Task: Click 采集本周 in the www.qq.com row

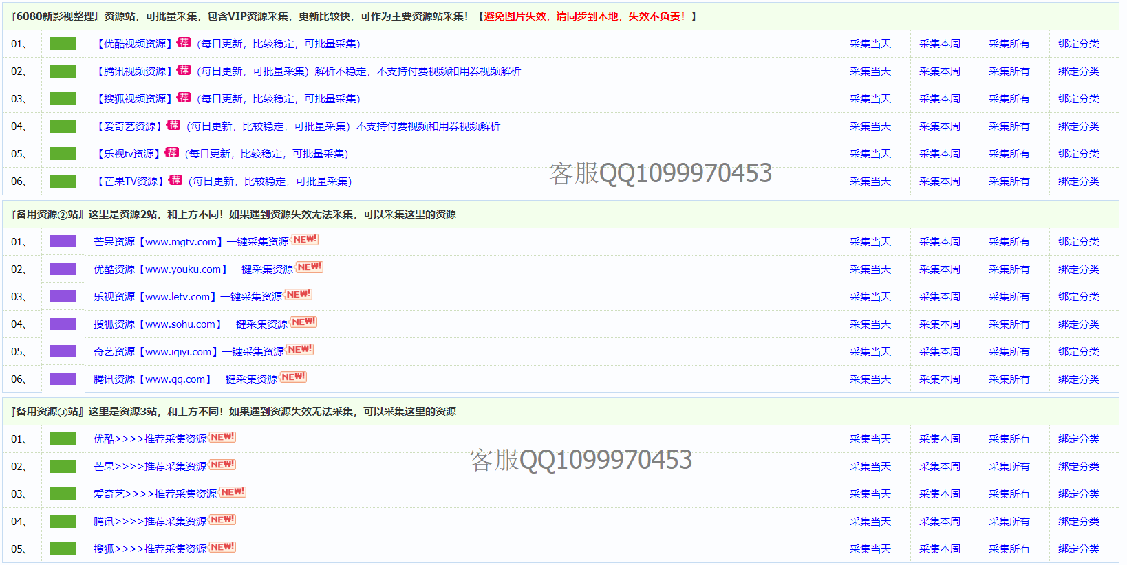Action: pyautogui.click(x=940, y=379)
